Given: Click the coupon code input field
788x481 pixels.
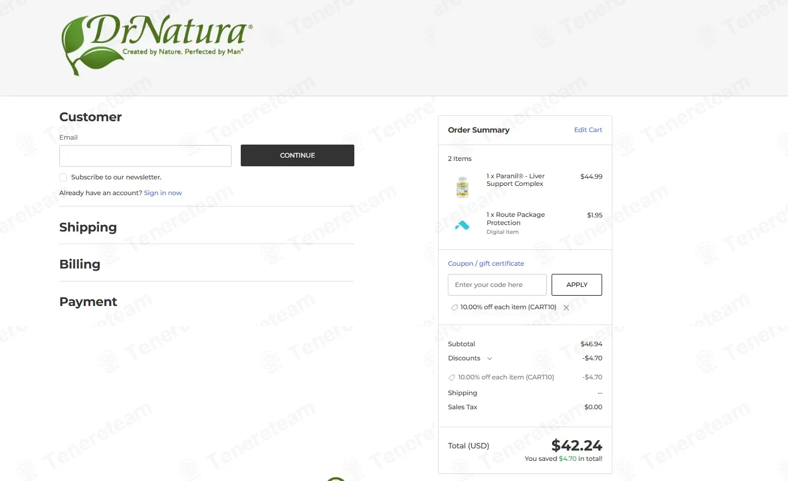Looking at the screenshot, I should (497, 285).
